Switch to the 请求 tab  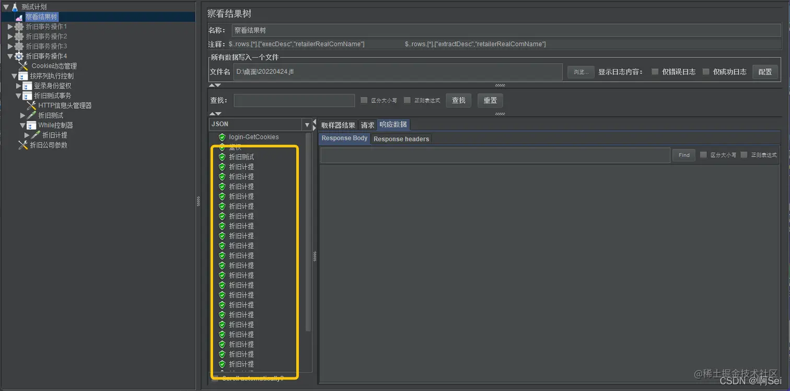(367, 125)
